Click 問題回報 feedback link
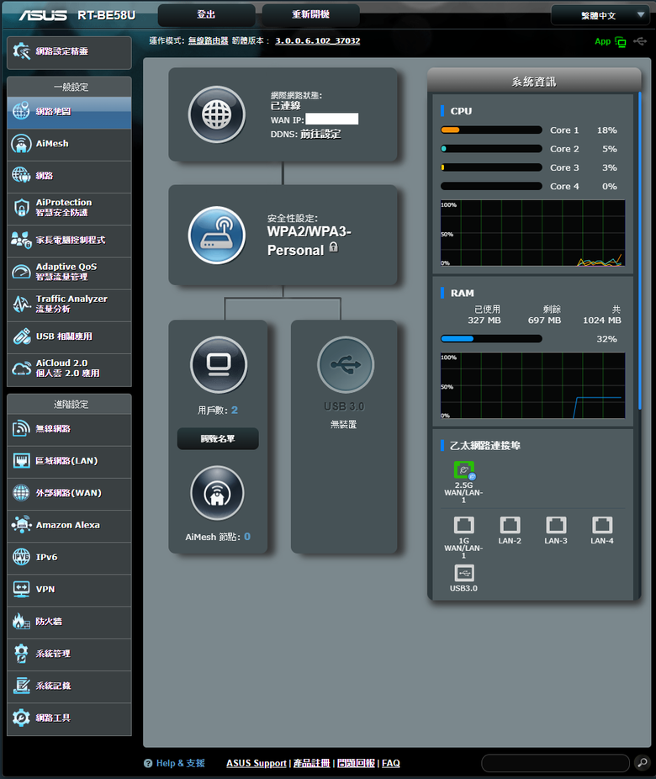656x779 pixels. point(356,764)
